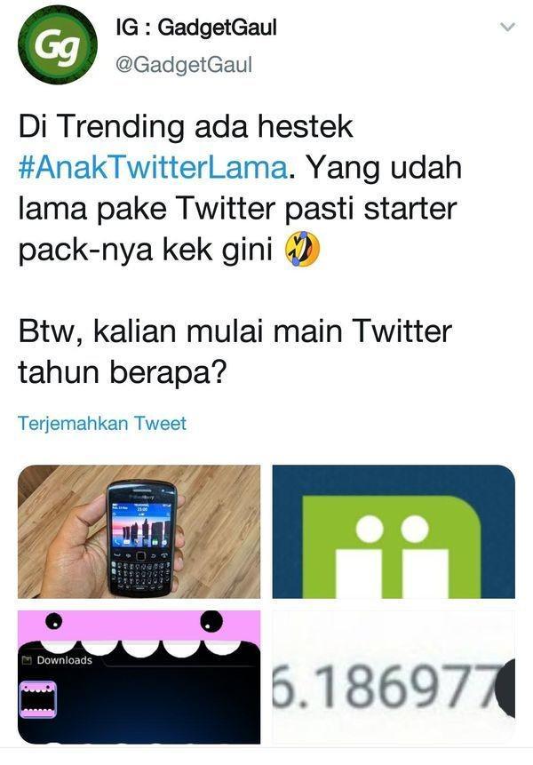Click the small pink monster app icon

pyautogui.click(x=38, y=699)
